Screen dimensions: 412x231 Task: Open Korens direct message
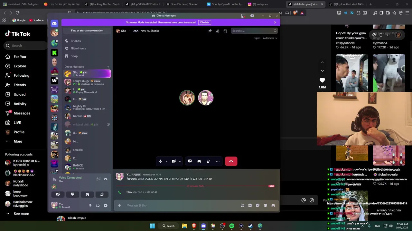click(x=87, y=116)
